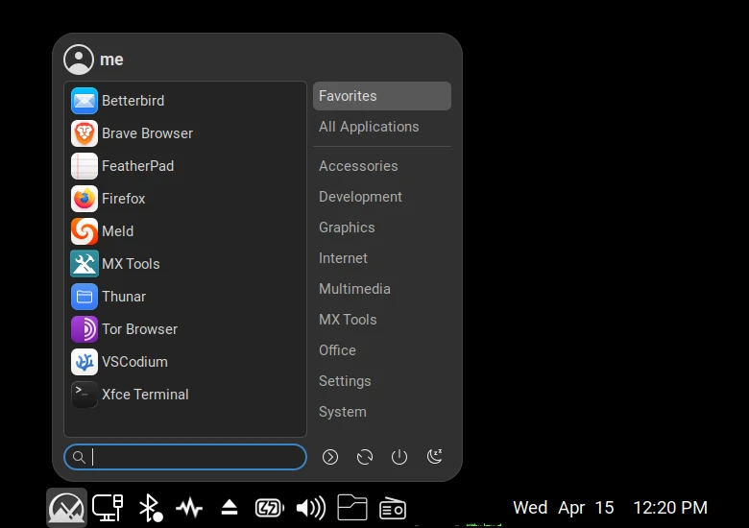Click the power shutdown icon
The height and width of the screenshot is (528, 749).
[399, 457]
